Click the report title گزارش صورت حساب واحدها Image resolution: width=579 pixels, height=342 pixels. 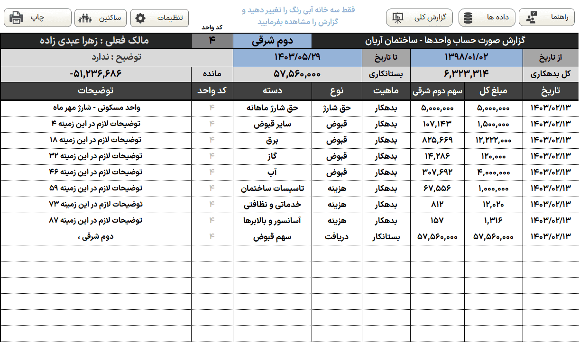tap(445, 41)
